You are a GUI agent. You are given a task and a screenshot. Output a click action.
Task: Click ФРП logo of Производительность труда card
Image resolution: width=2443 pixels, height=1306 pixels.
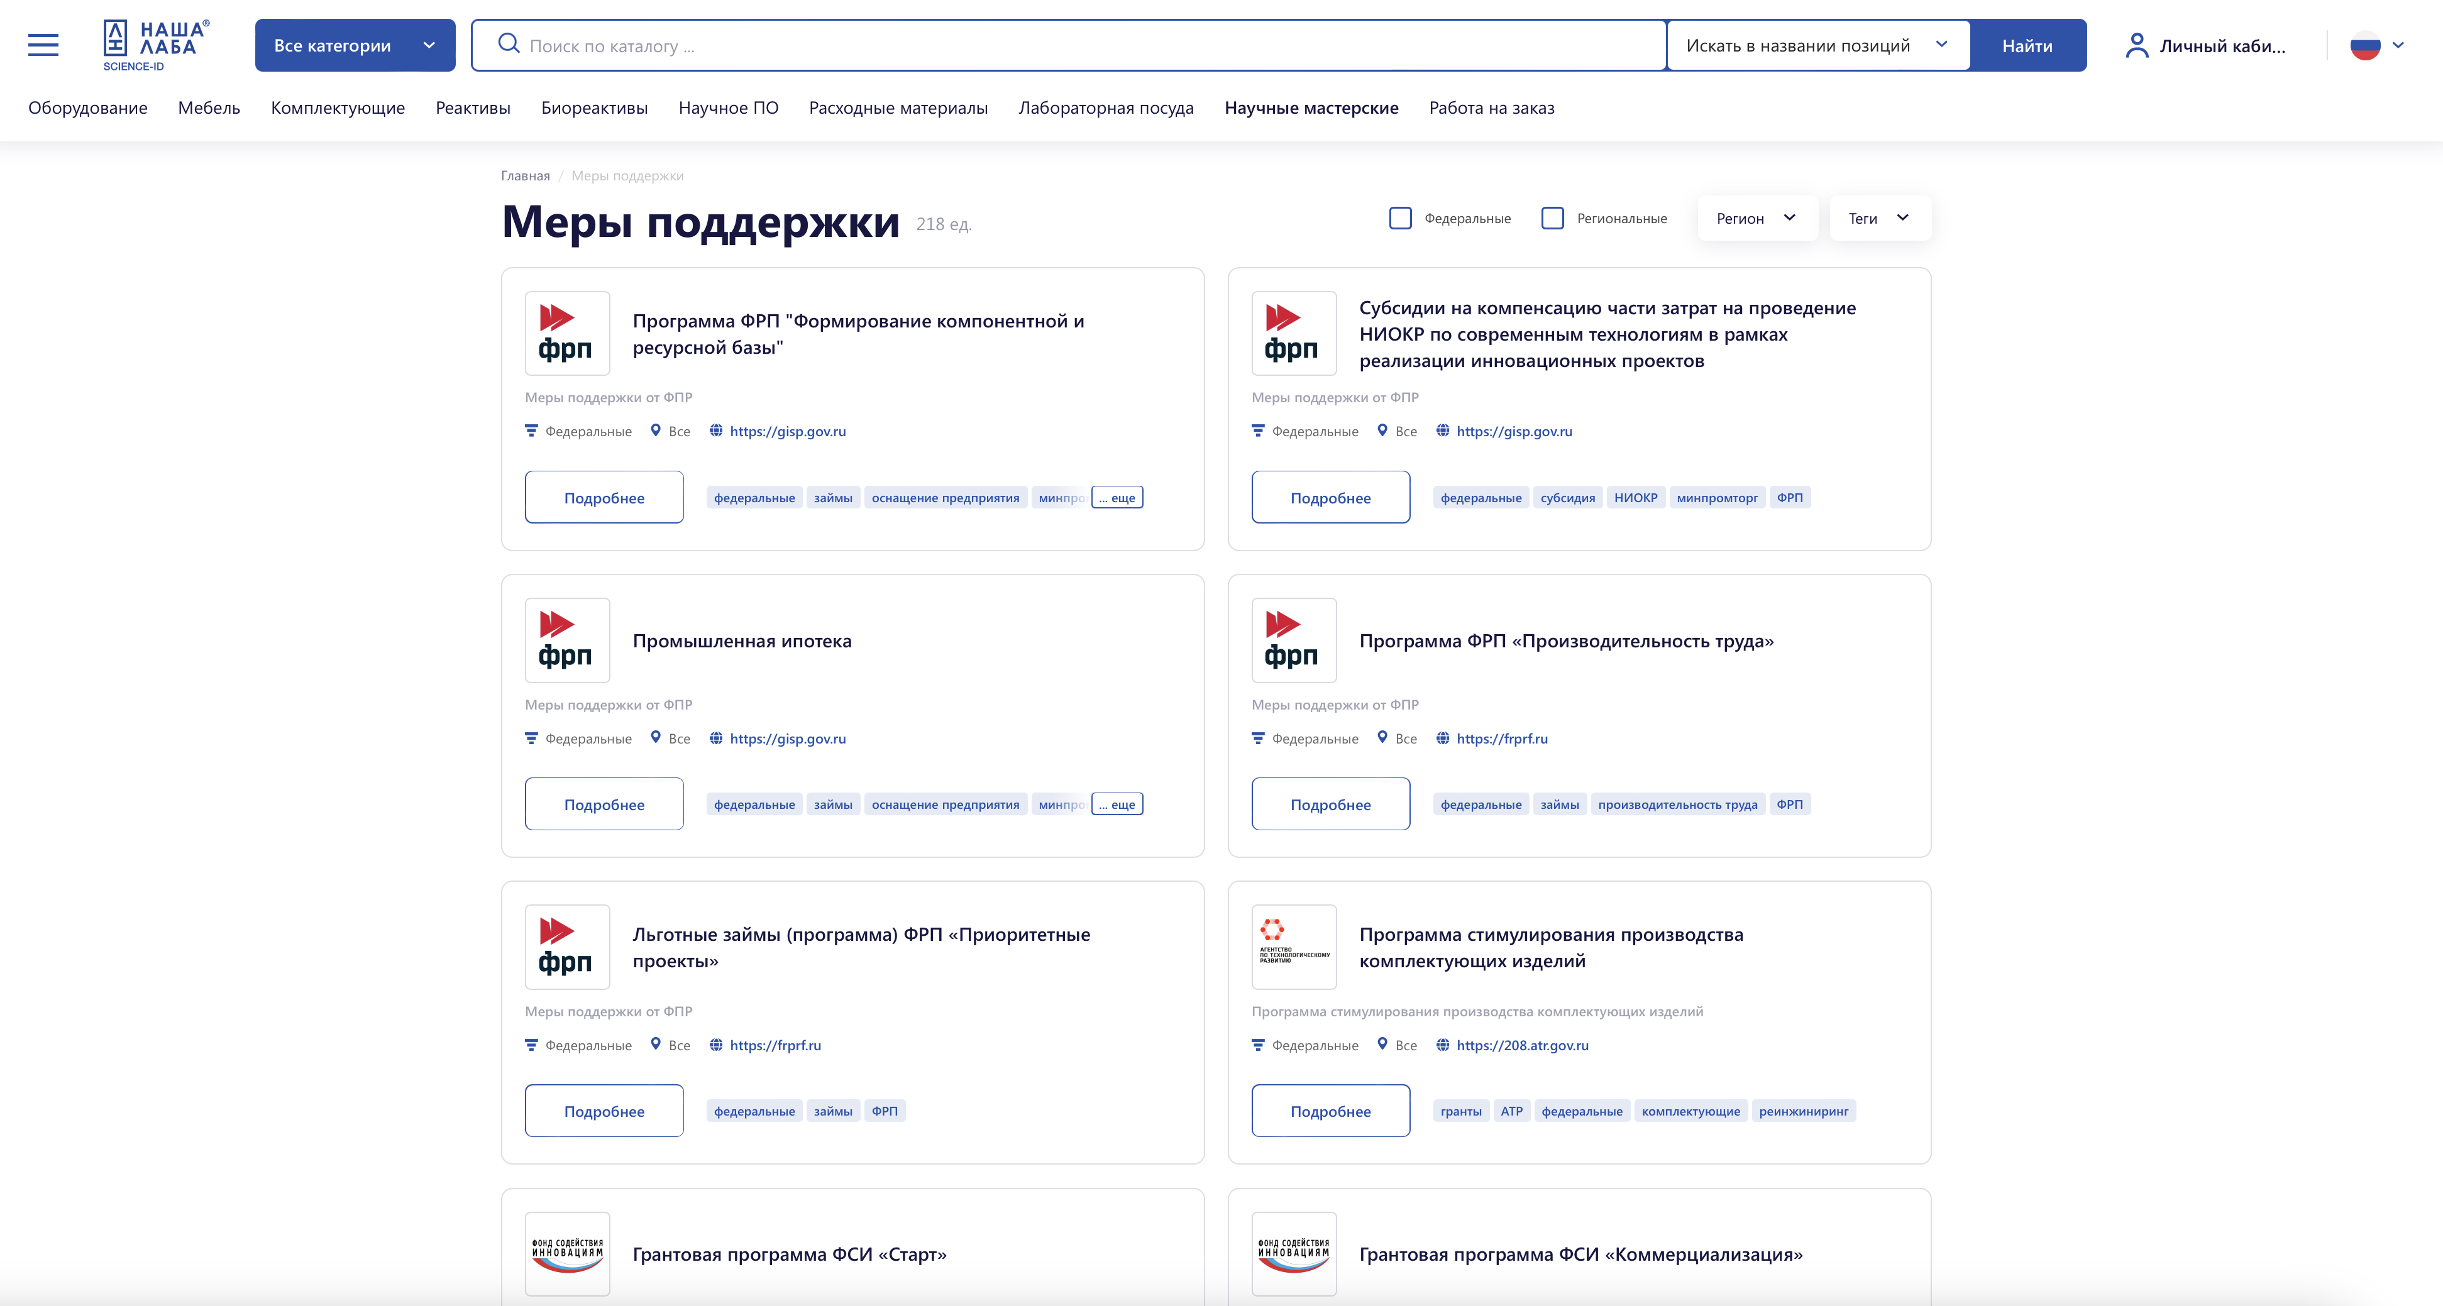click(1294, 640)
